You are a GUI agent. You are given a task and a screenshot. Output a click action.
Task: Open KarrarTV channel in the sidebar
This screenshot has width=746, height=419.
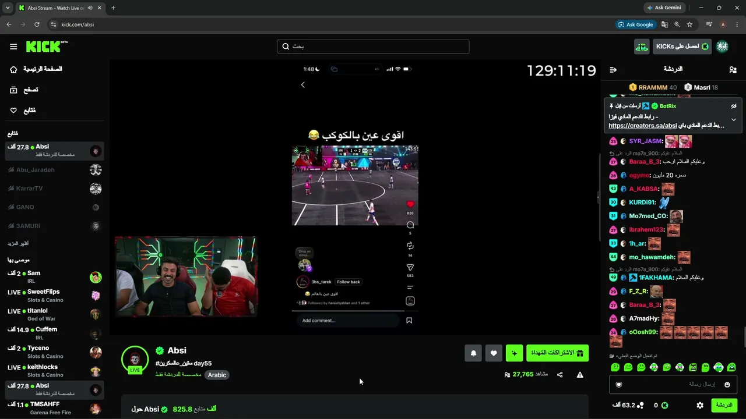pyautogui.click(x=54, y=189)
